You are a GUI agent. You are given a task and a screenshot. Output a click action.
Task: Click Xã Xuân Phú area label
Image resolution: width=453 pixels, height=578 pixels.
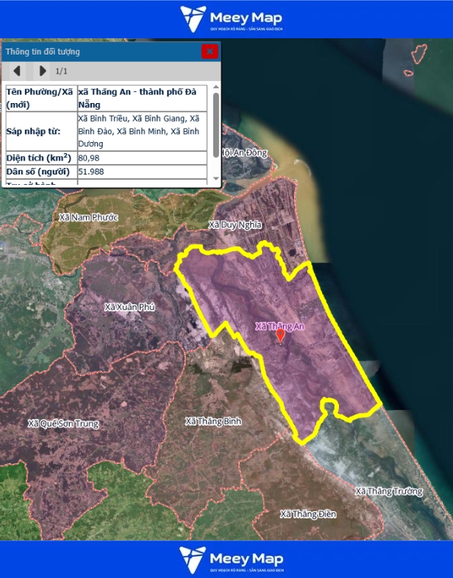[129, 307]
